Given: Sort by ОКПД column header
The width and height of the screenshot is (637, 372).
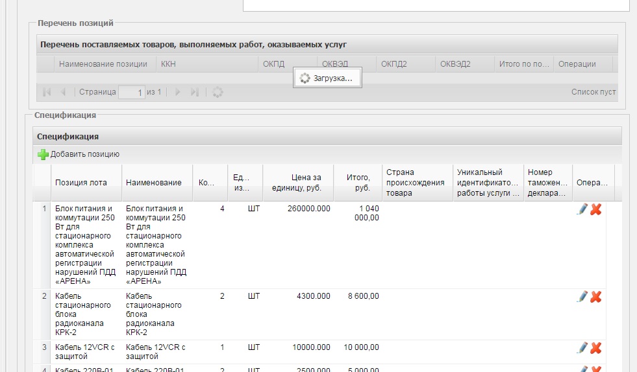Looking at the screenshot, I should coord(288,64).
